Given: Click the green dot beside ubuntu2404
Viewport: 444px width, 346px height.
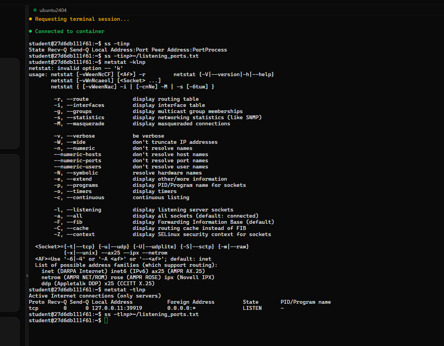Looking at the screenshot, I should 35,10.
